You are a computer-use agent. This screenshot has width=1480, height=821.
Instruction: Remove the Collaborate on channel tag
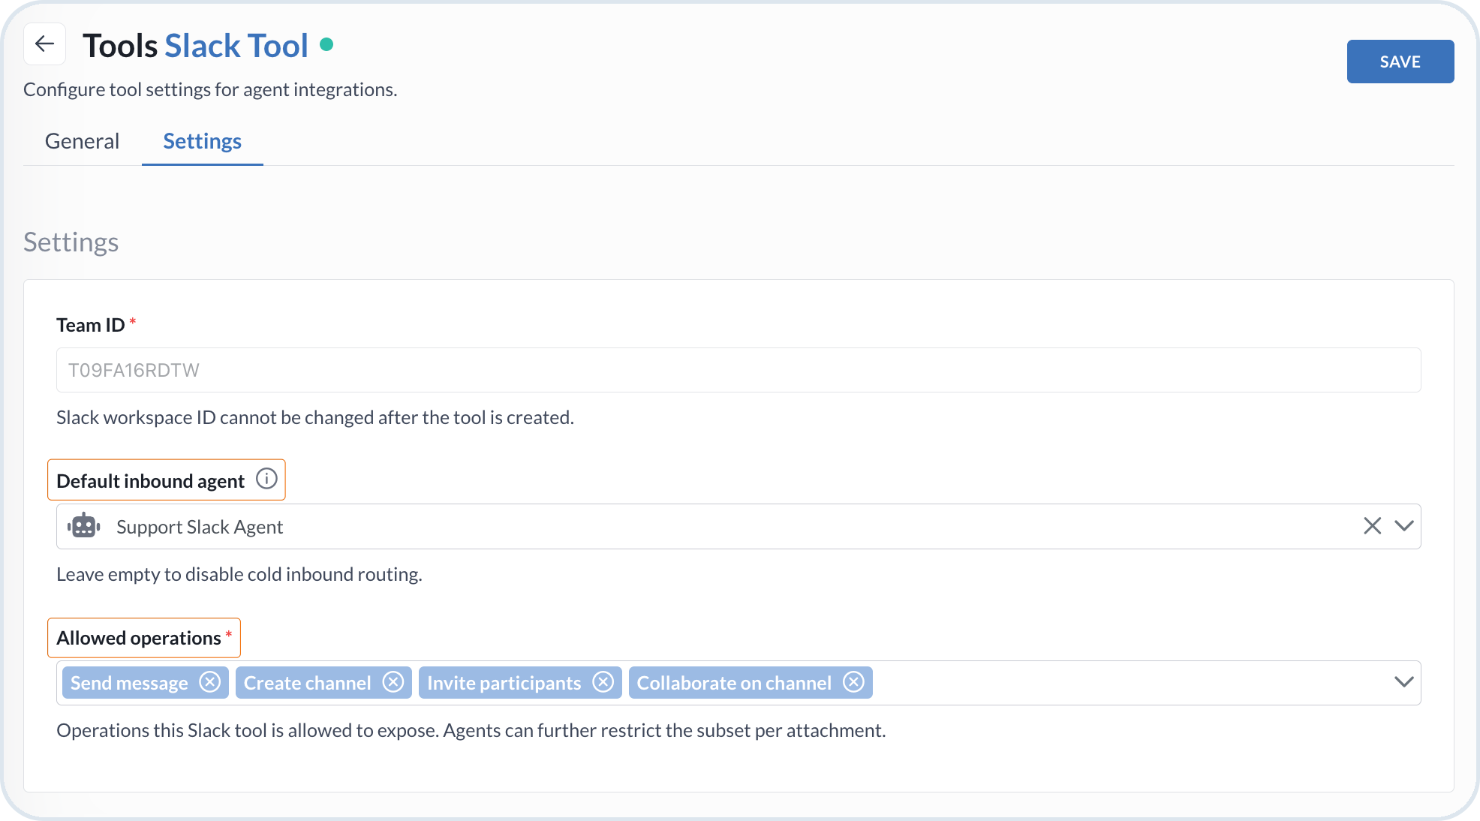(x=854, y=682)
